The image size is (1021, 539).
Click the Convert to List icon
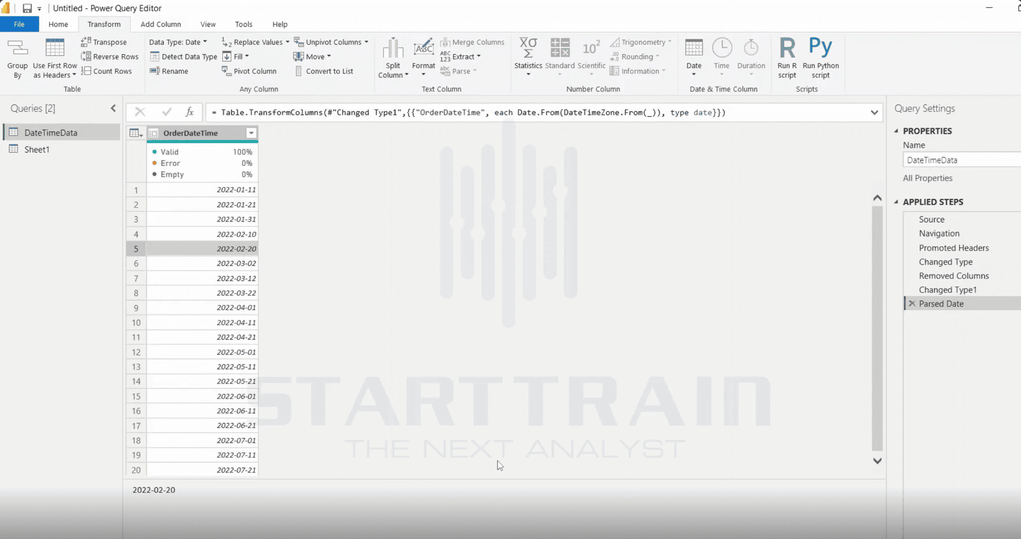tap(298, 71)
